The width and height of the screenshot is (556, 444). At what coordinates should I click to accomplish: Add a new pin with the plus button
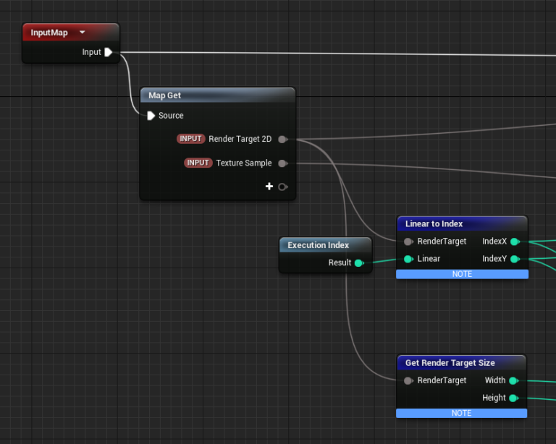tap(269, 187)
